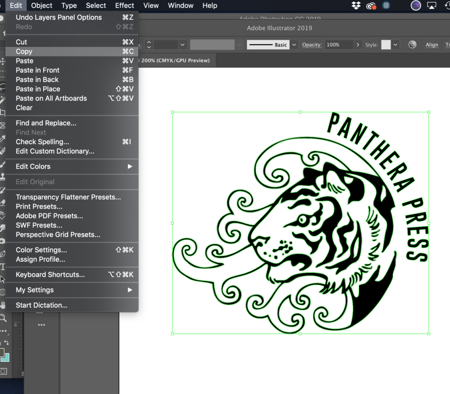This screenshot has width=450, height=394.
Task: Open the Align panel link
Action: (x=432, y=45)
